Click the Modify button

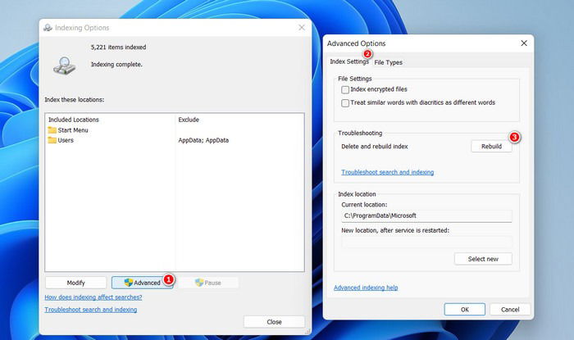(x=75, y=283)
